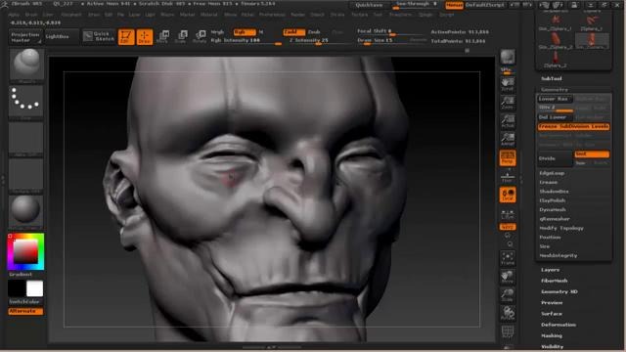Adjust the Focal Shift slider
This screenshot has width=626, height=352.
tap(391, 31)
